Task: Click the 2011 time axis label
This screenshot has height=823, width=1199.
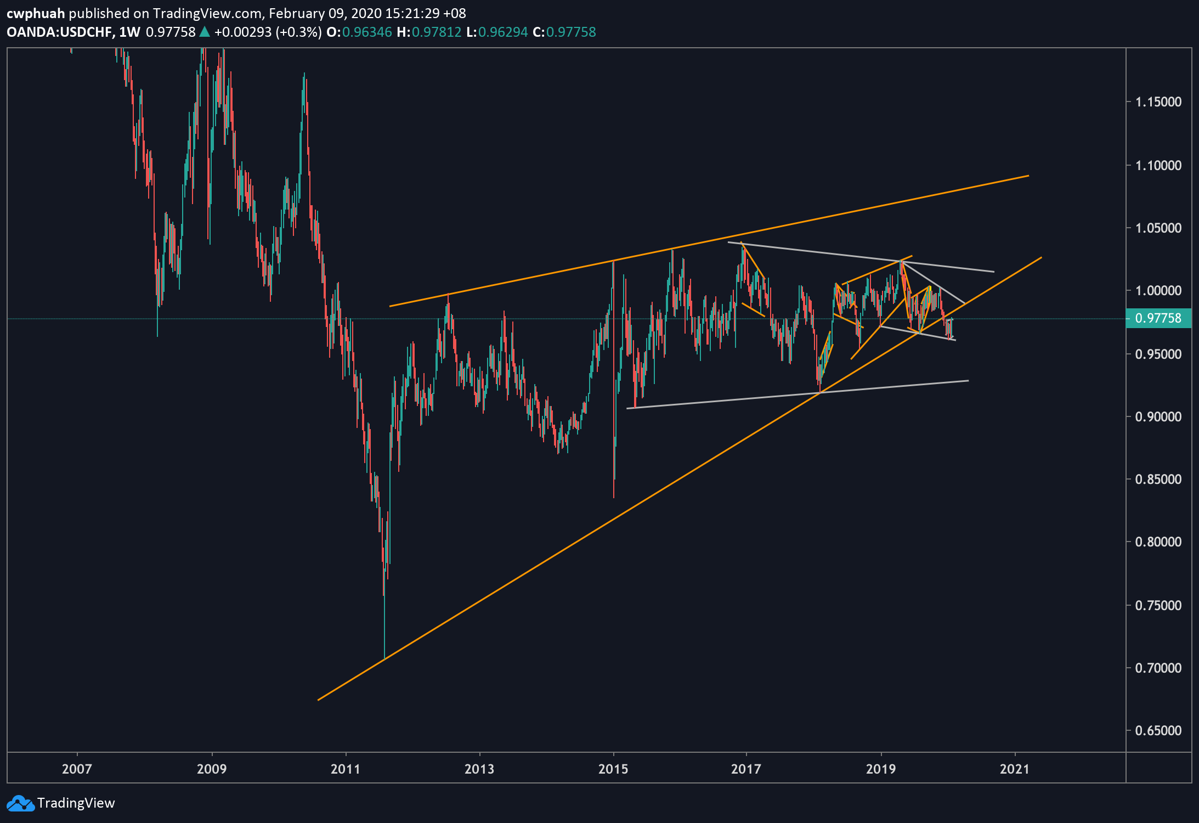Action: click(x=346, y=769)
